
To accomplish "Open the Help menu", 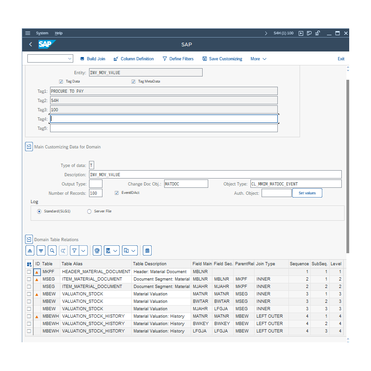I will click(59, 33).
